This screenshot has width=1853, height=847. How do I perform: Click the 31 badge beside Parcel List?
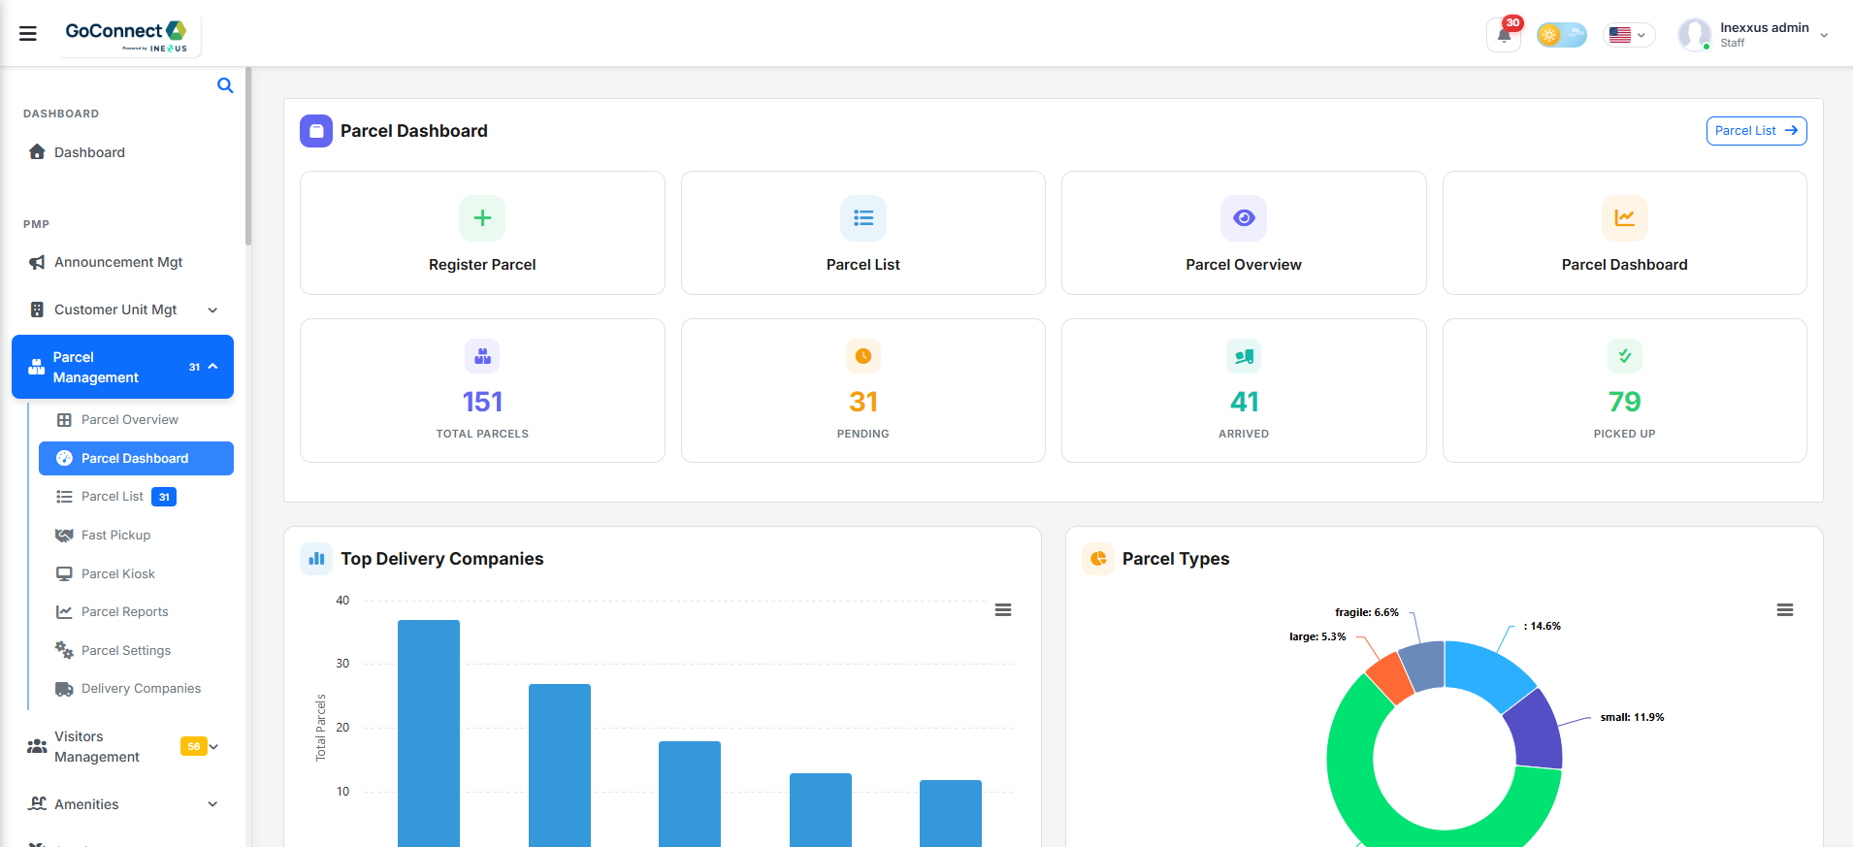pos(164,497)
